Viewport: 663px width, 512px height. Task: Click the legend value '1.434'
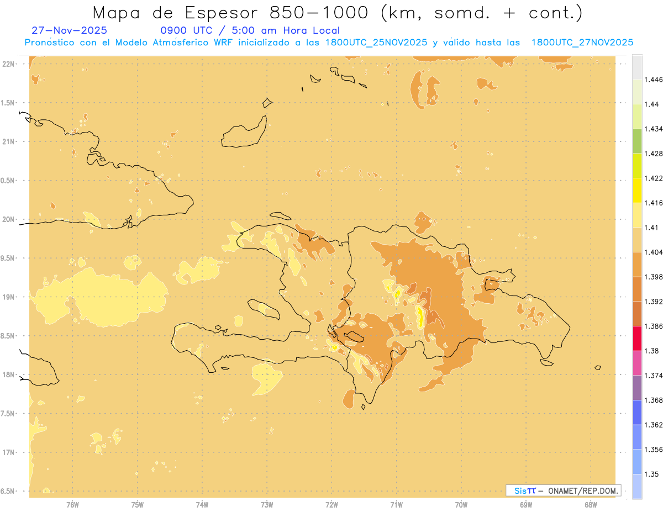654,129
